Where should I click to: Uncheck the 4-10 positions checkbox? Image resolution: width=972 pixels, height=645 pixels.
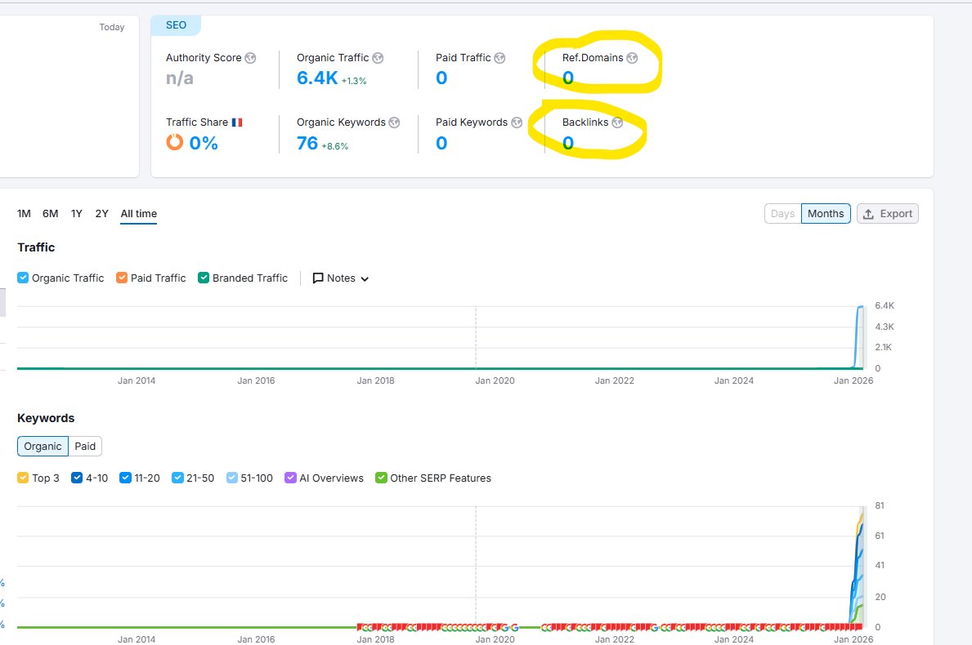[x=77, y=478]
